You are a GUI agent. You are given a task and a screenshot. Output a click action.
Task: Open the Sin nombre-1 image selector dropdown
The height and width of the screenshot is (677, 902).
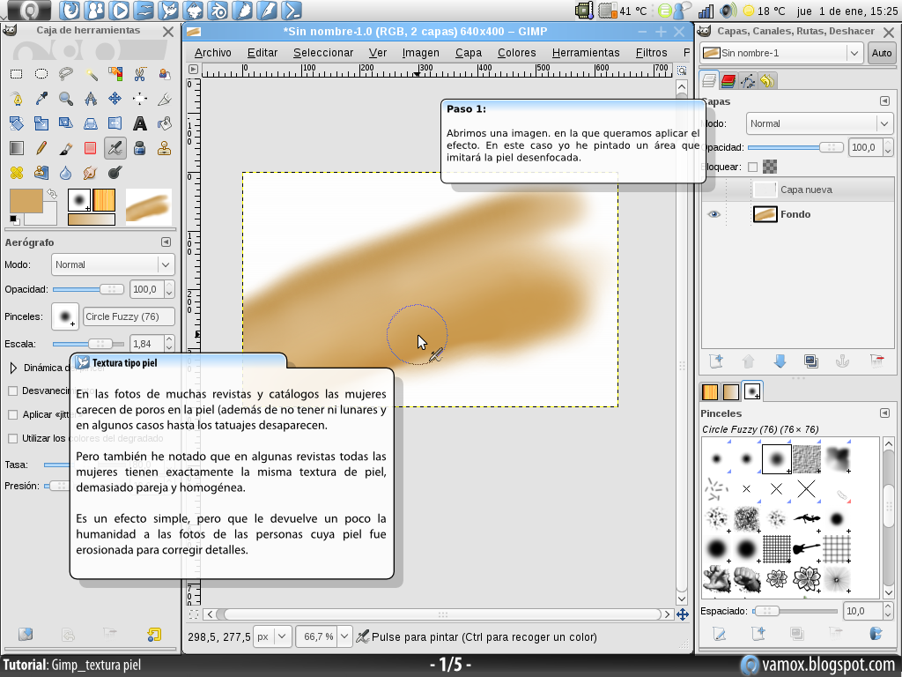(781, 53)
